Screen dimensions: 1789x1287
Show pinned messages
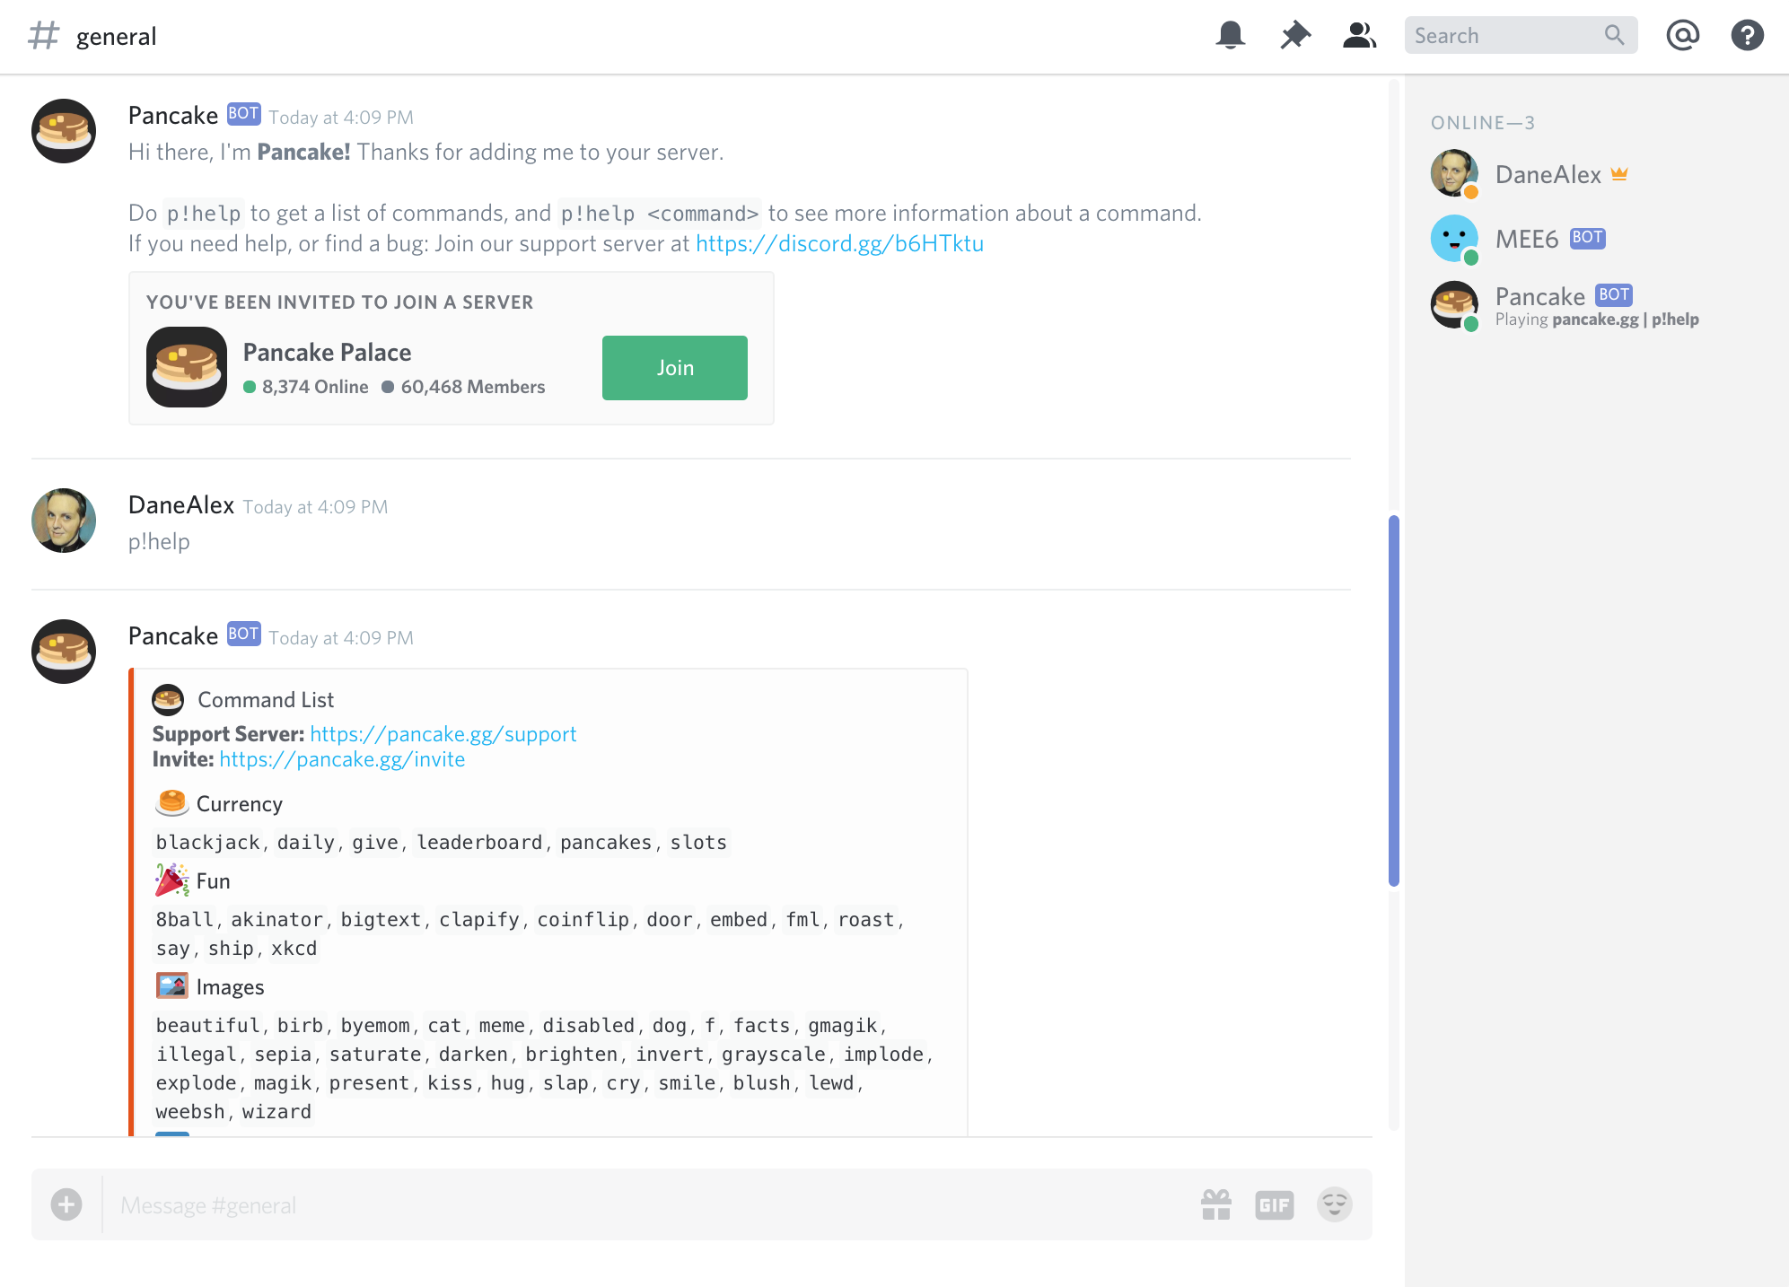click(x=1295, y=36)
